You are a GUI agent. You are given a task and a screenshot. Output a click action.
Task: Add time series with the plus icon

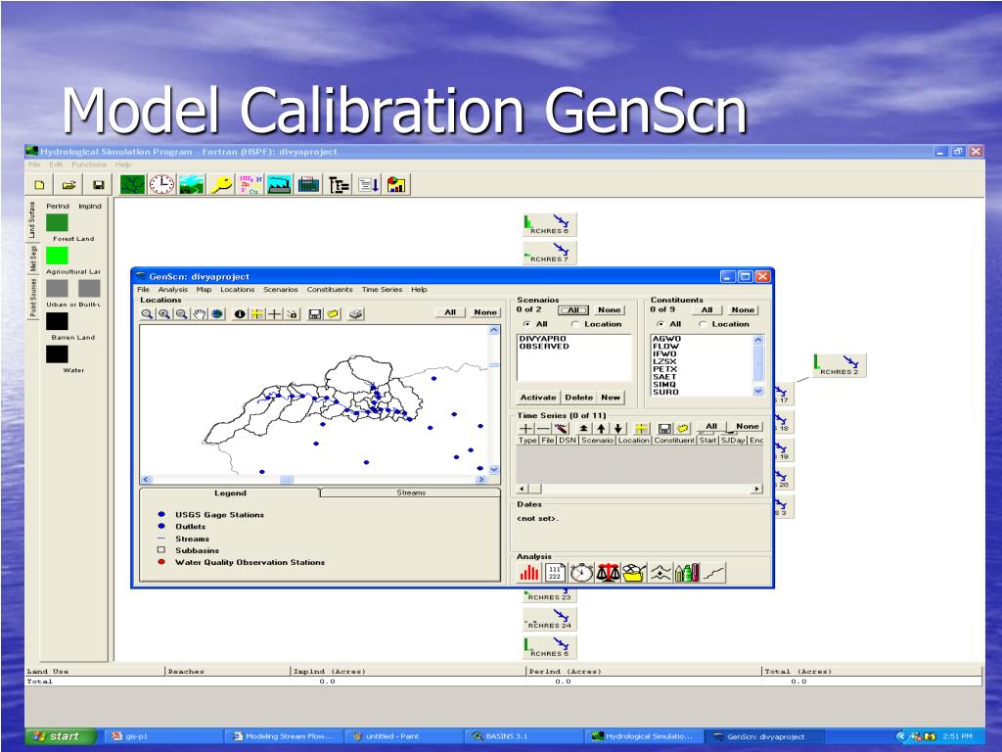pyautogui.click(x=525, y=429)
